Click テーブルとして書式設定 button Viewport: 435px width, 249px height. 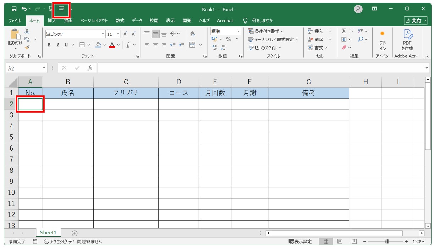click(x=273, y=39)
